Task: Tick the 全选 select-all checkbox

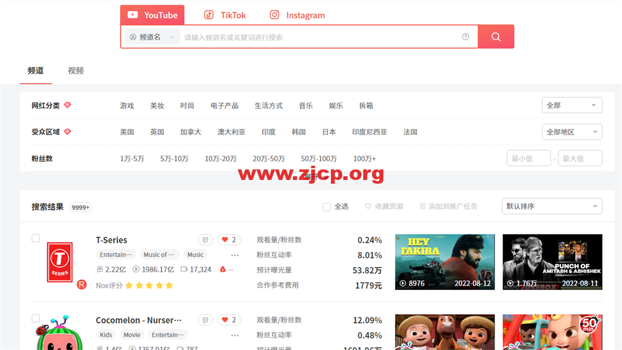Action: (x=327, y=207)
